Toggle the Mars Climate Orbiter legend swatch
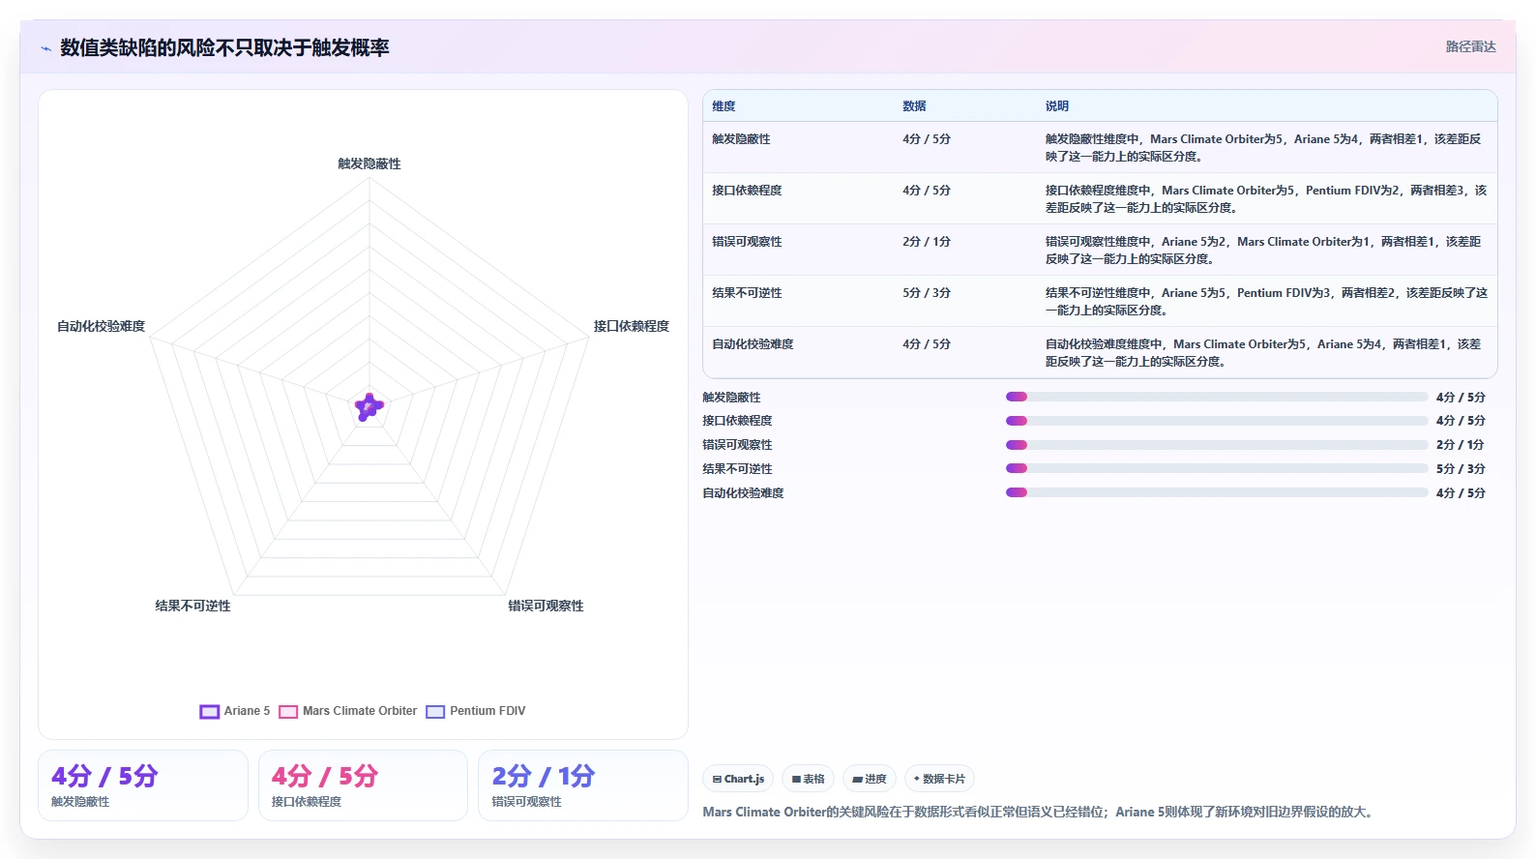The image size is (1536, 859). 288,711
